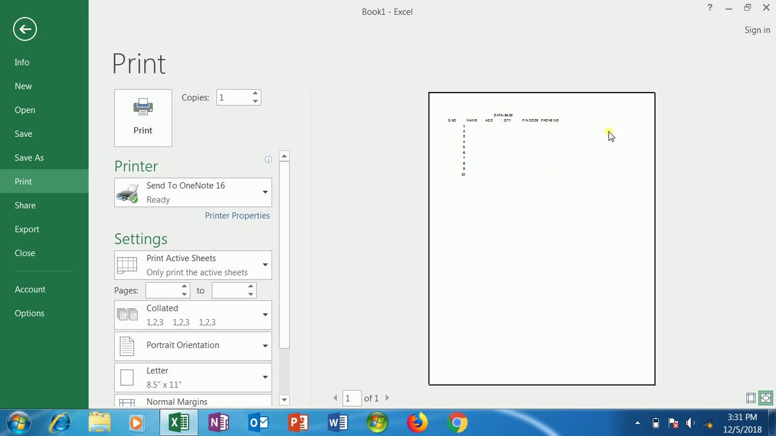
Task: Open Normal Margins dropdown
Action: [193, 401]
